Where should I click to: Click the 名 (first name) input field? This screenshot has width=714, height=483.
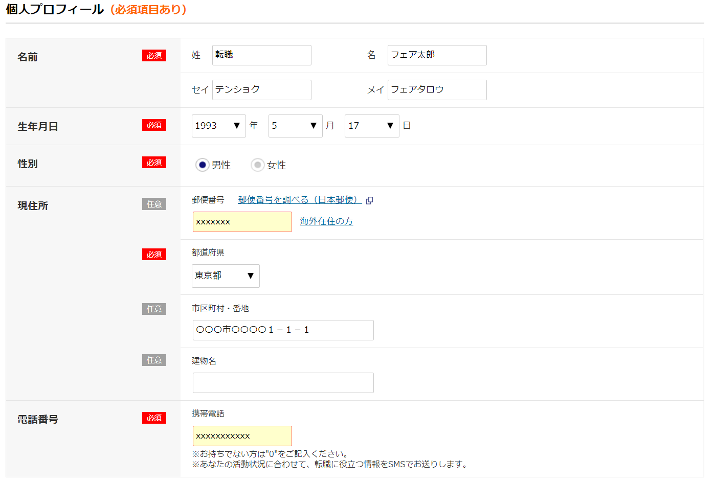coord(437,55)
